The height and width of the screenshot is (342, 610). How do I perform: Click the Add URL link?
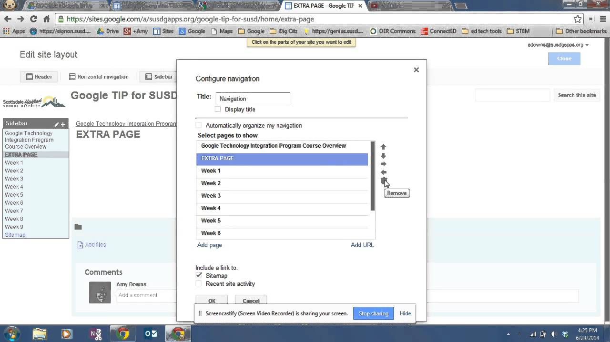point(363,245)
